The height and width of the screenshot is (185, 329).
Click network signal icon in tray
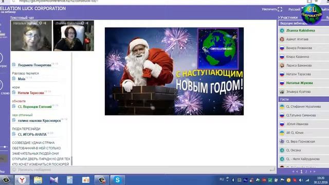pyautogui.click(x=307, y=180)
